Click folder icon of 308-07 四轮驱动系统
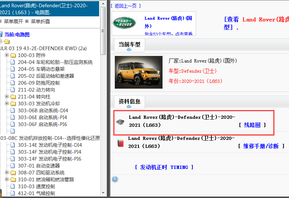Screen dimensions: 289x198 pyautogui.click(x=13, y=173)
